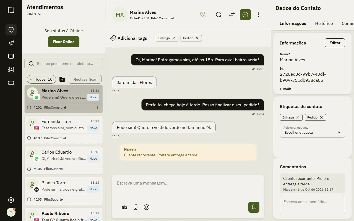Click the MA contact avatar in the chat header
The height and width of the screenshot is (221, 354).
pyautogui.click(x=120, y=15)
